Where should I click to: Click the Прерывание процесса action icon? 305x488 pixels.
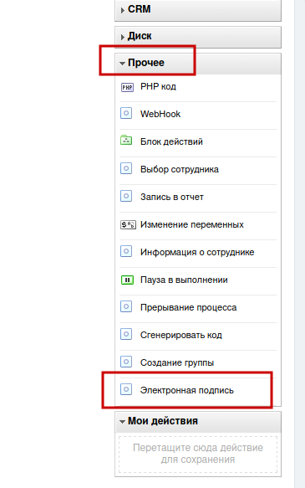(126, 307)
